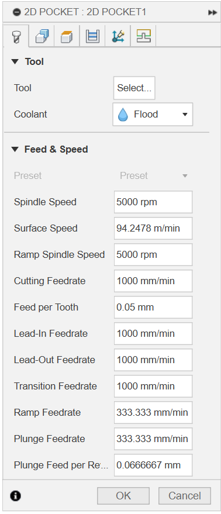Click the collapse dialog minus icon
221x514 pixels.
[16, 12]
